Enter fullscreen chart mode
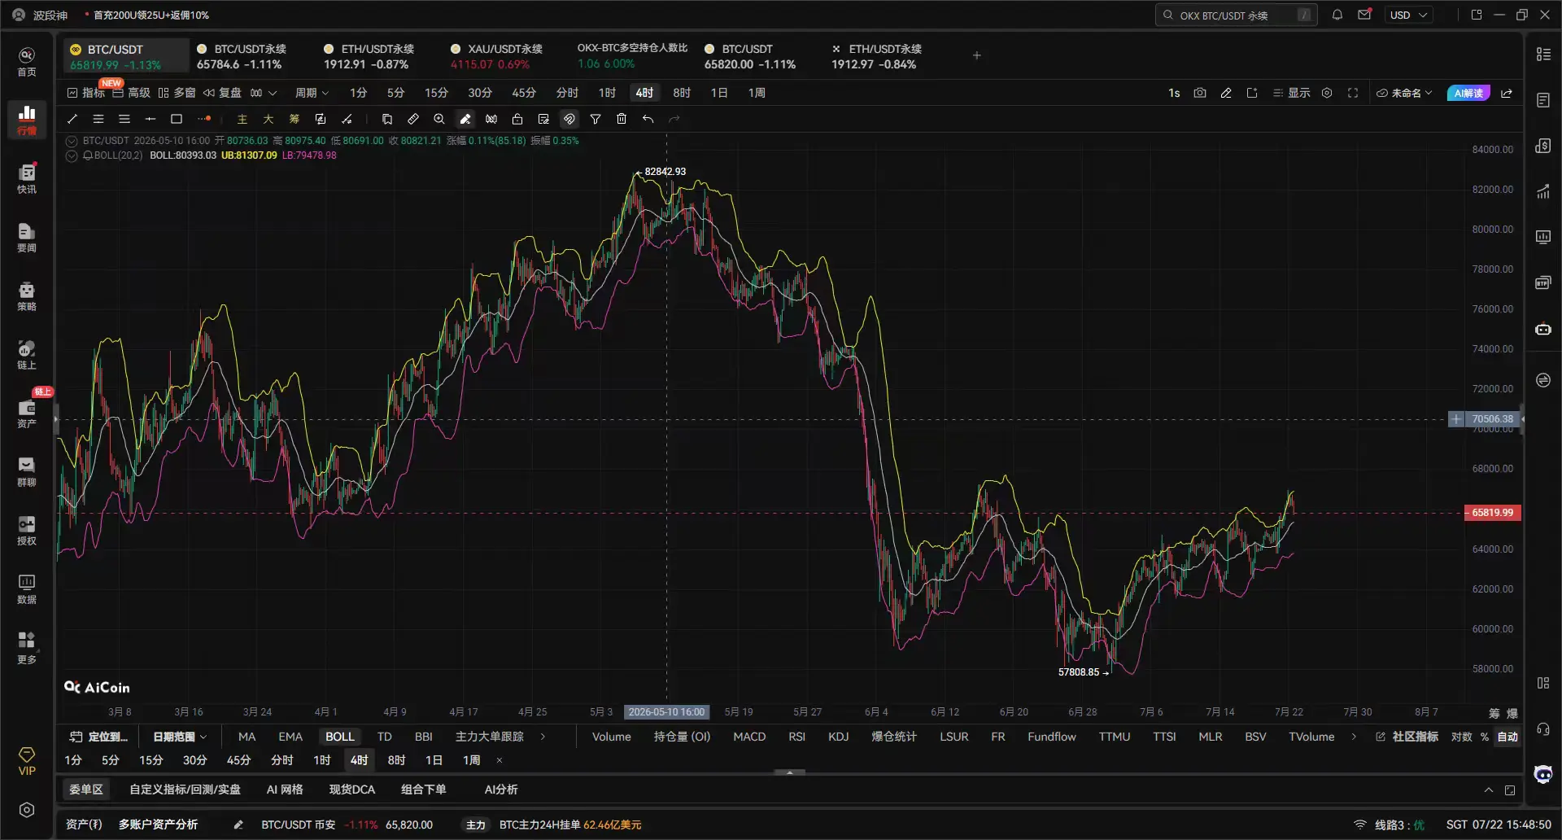 point(1353,93)
